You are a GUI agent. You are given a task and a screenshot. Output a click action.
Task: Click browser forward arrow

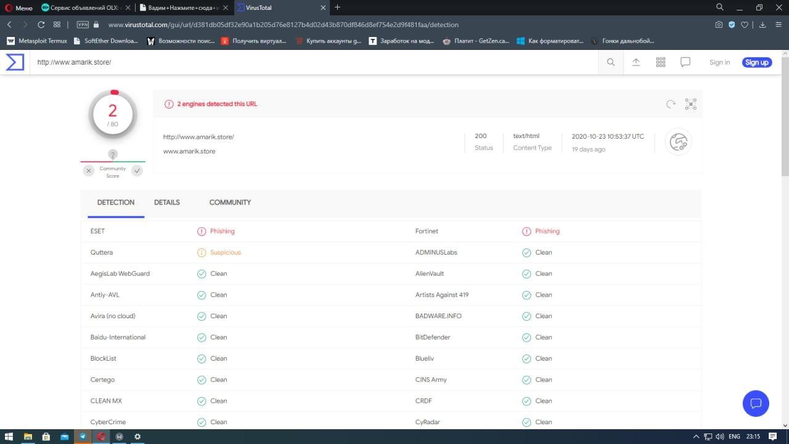point(25,25)
